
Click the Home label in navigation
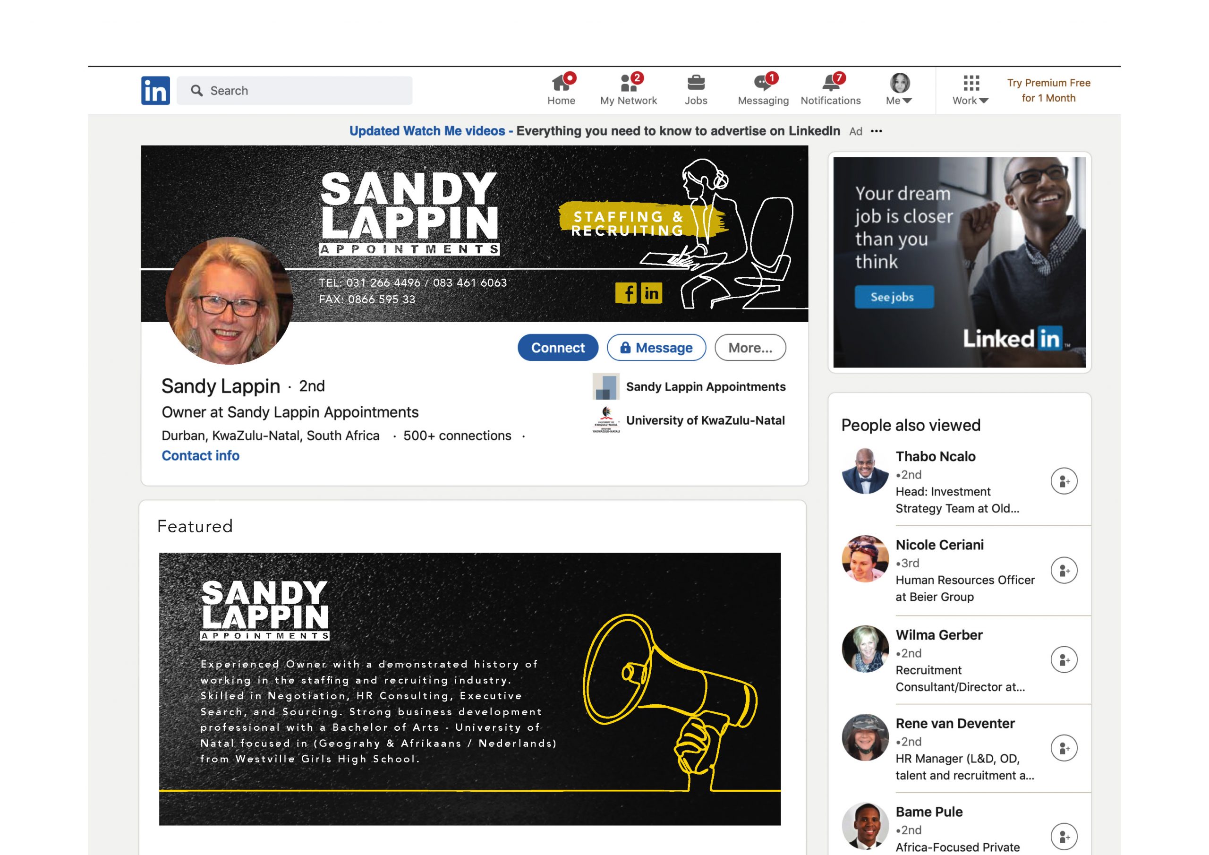(561, 101)
